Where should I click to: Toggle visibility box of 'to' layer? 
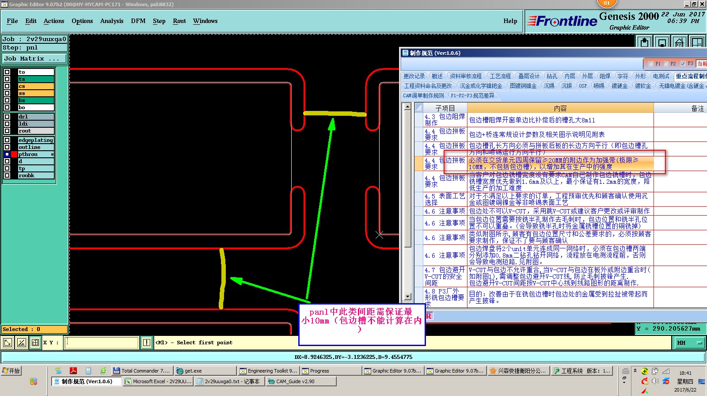pos(7,72)
